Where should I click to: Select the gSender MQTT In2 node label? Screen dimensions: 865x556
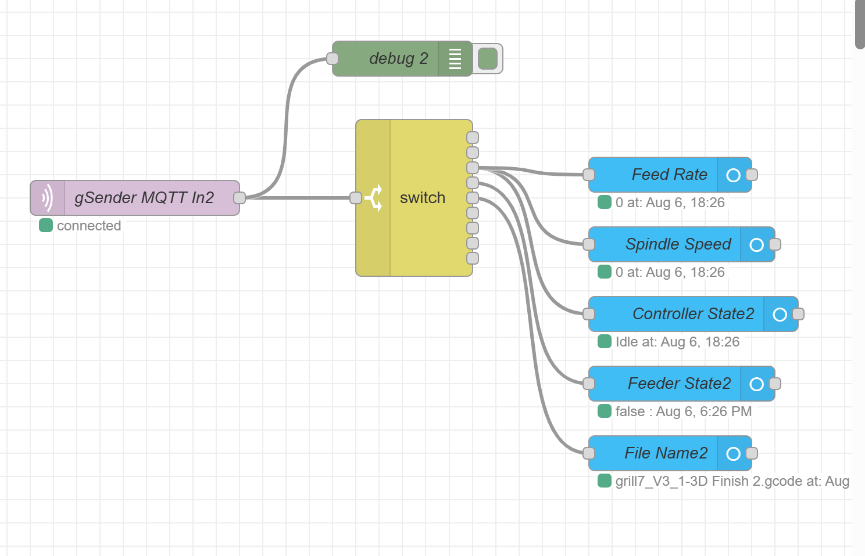click(144, 198)
